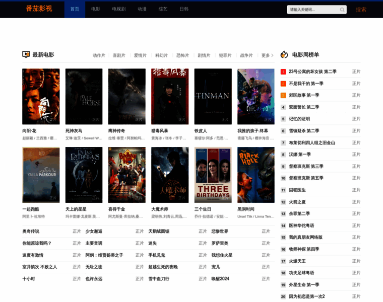
Task: Click the orange 搜索 button
Action: click(x=361, y=10)
